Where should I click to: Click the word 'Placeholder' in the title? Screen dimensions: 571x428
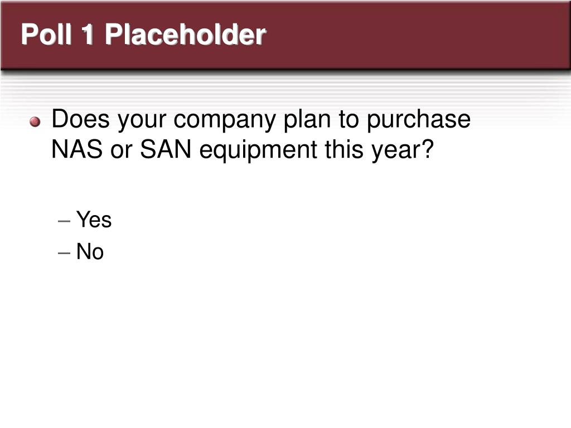(x=186, y=35)
